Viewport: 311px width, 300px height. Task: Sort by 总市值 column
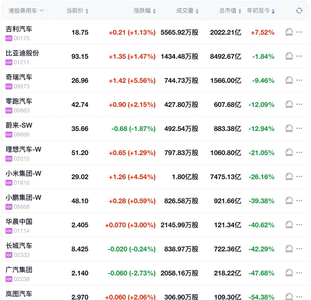[x=230, y=11]
